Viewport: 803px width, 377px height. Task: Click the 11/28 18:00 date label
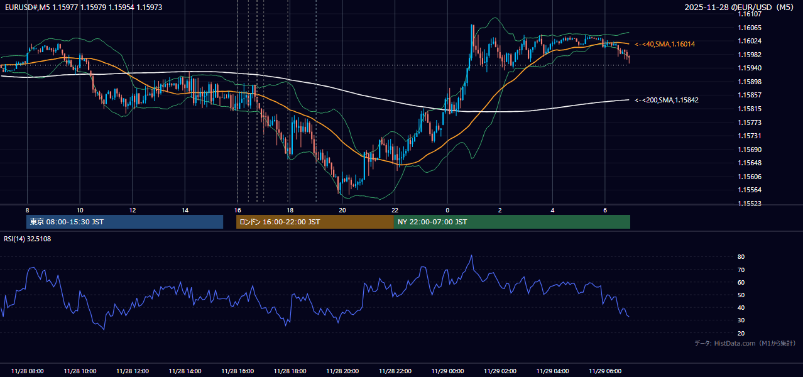tap(290, 371)
